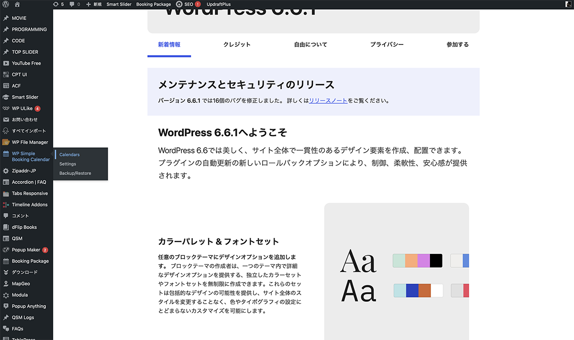The image size is (574, 340).
Task: Open the comments bubble icon in admin bar
Action: tap(74, 4)
